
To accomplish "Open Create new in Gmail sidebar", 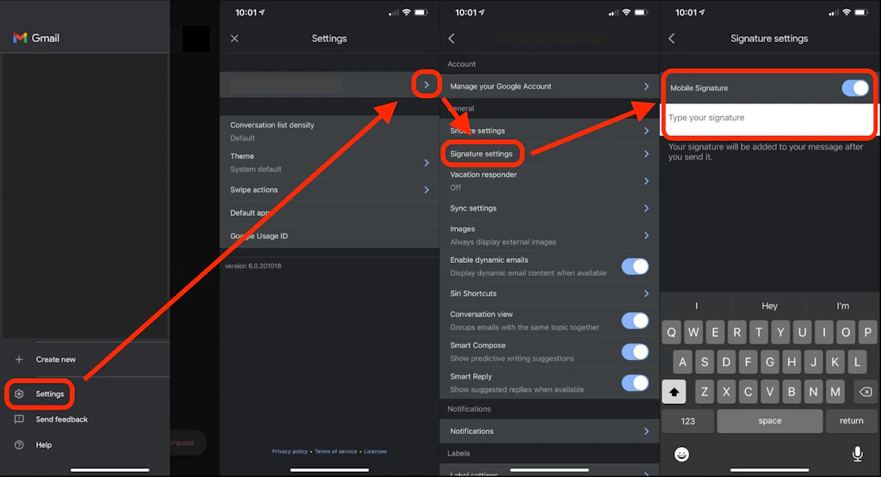I will [x=56, y=359].
